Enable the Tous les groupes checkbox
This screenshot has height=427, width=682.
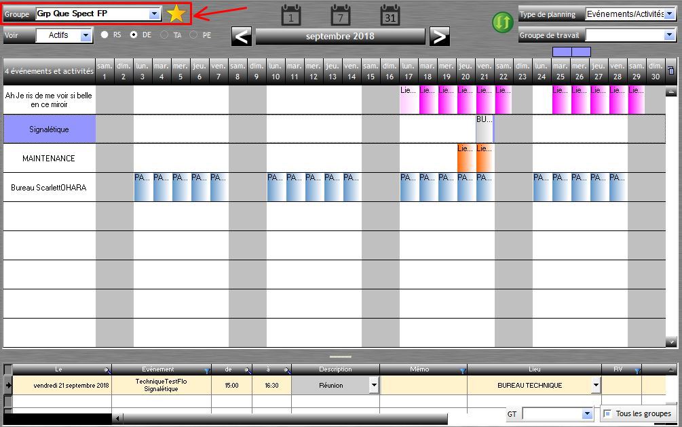click(607, 413)
